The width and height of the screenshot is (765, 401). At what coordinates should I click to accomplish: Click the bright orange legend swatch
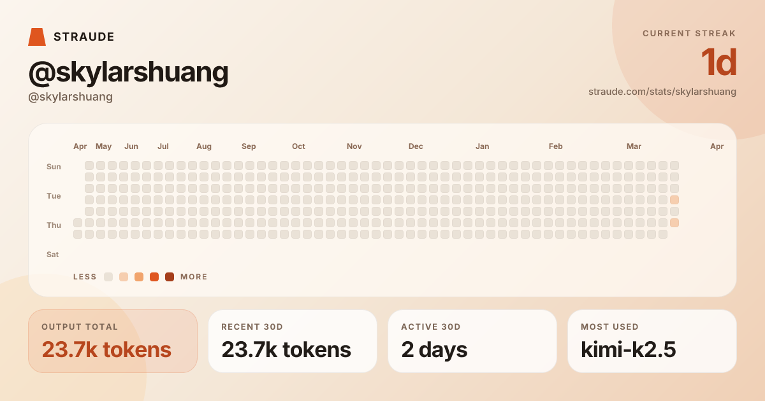[154, 277]
